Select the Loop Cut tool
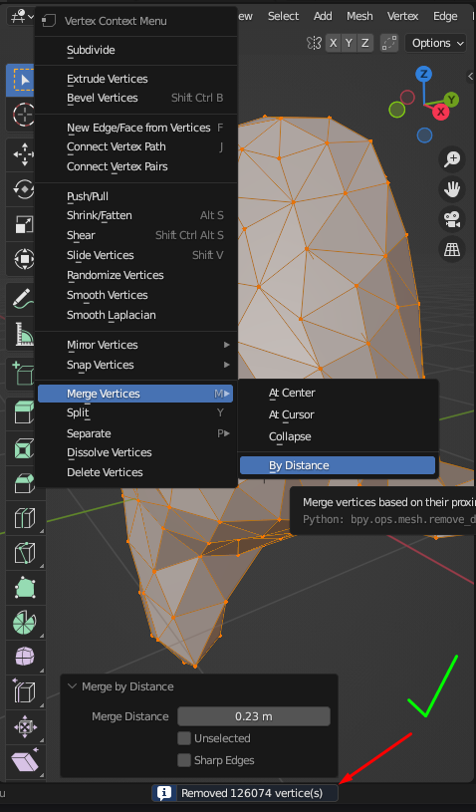476x812 pixels. [24, 518]
